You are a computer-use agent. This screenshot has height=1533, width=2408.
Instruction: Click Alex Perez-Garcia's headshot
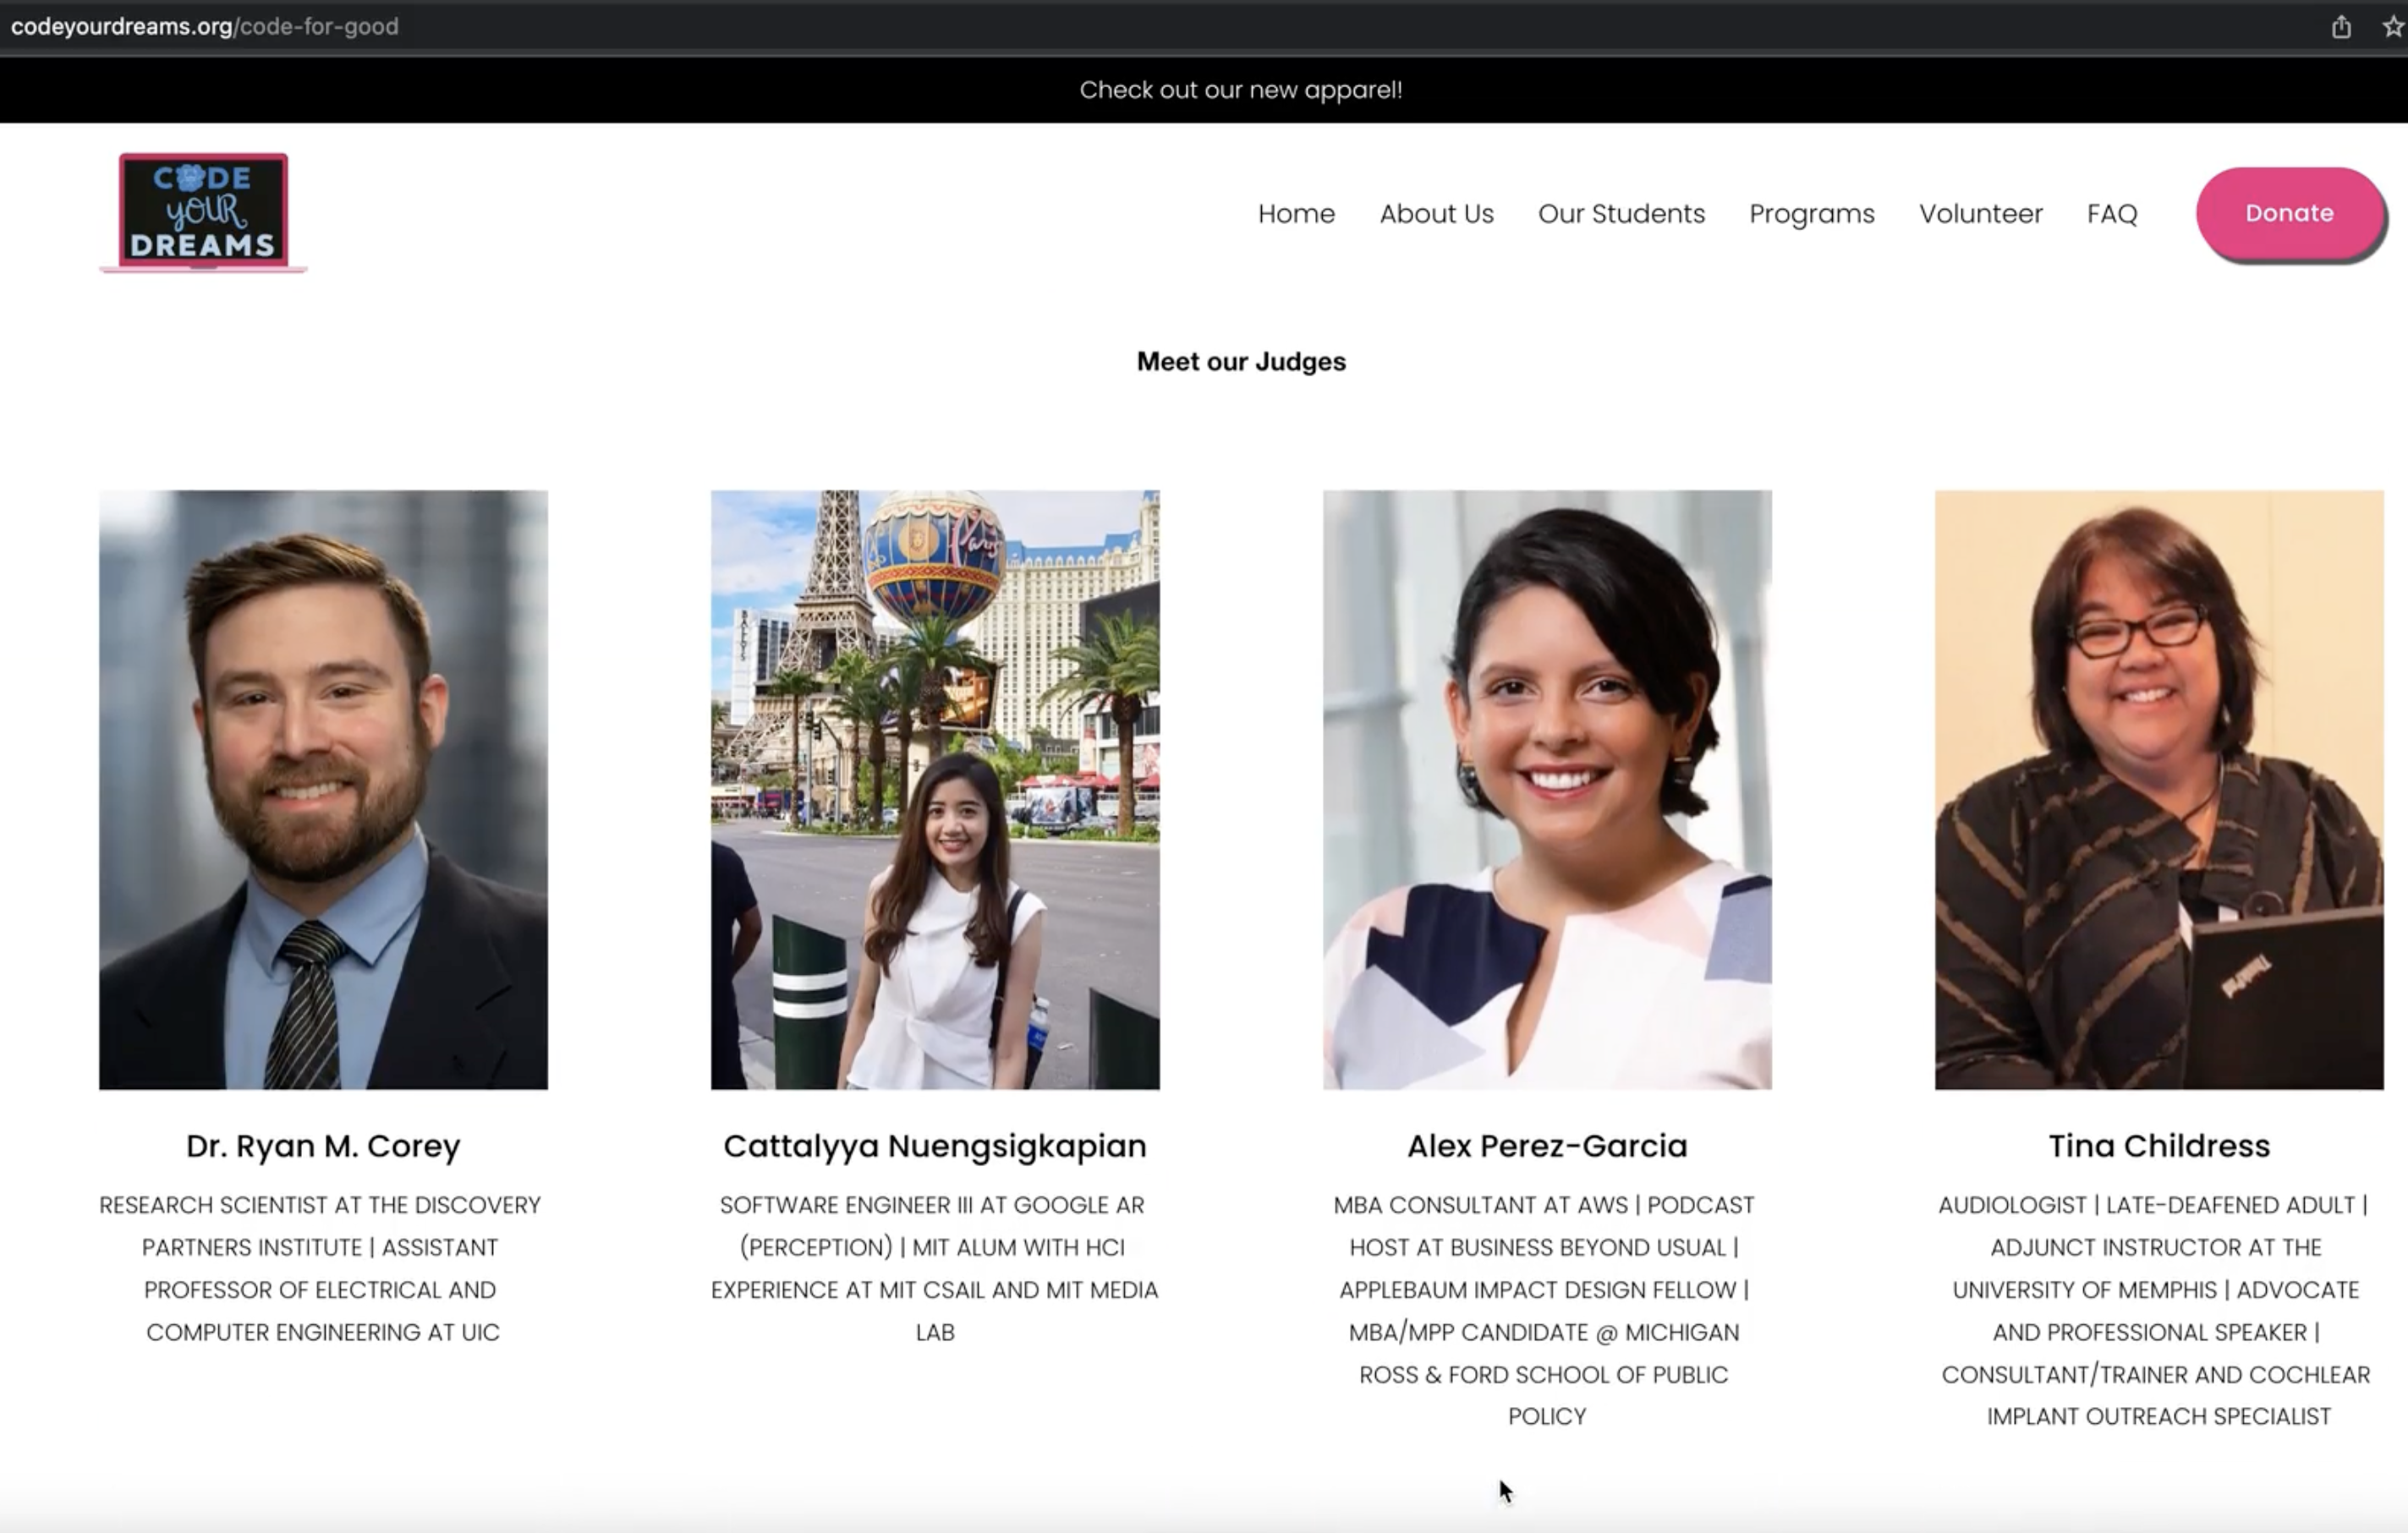point(1547,789)
